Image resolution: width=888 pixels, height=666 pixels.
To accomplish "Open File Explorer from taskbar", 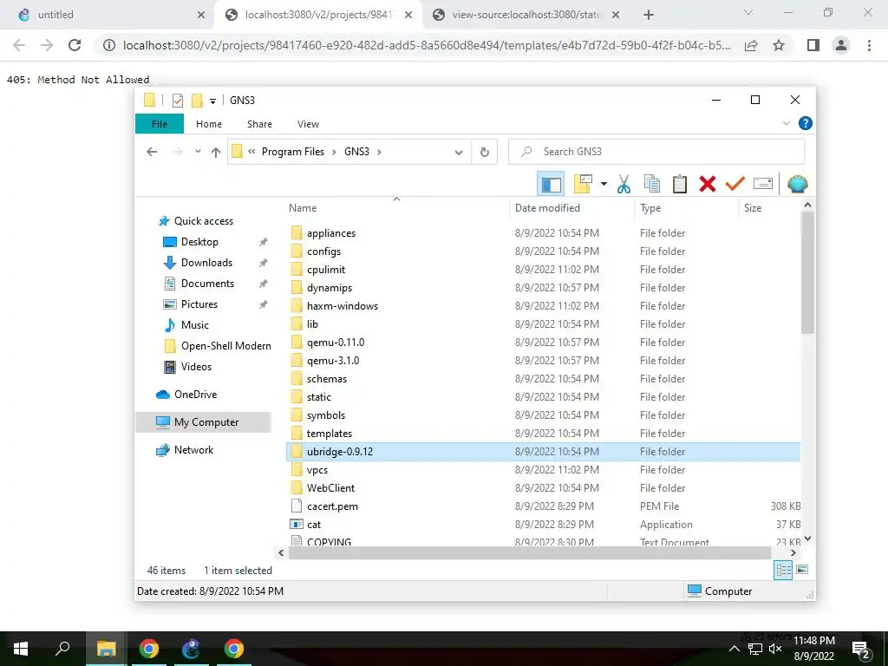I will (x=106, y=649).
